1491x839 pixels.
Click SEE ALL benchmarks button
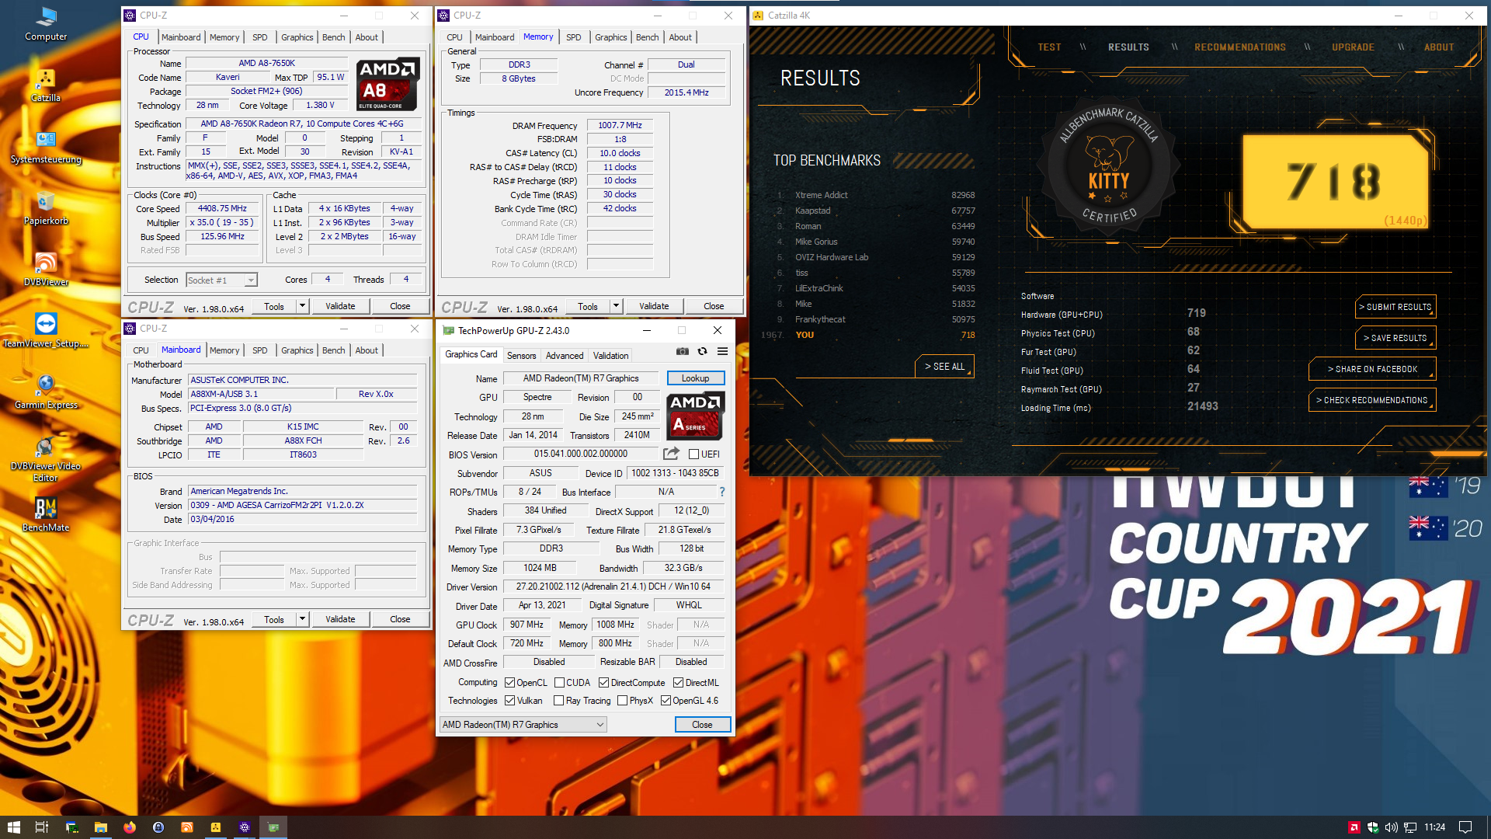point(944,367)
